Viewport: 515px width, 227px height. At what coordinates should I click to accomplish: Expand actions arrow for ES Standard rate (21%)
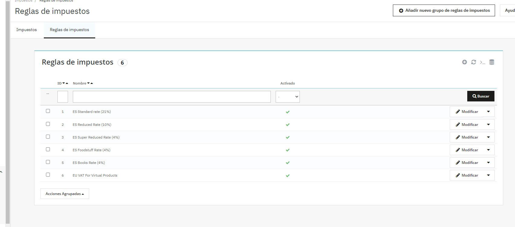pos(488,112)
